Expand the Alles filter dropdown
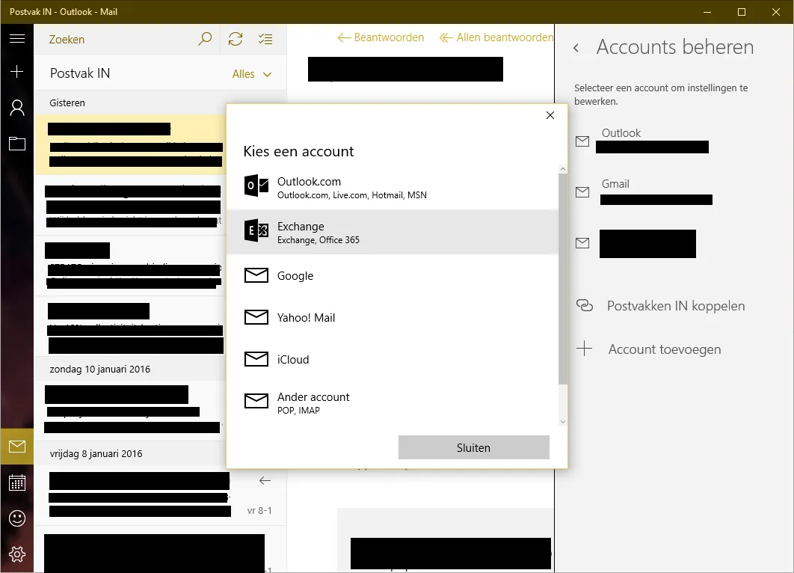The width and height of the screenshot is (794, 573). [252, 74]
